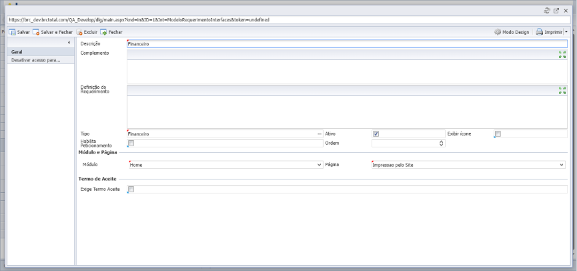This screenshot has height=271, width=577.
Task: Open Modo Design
Action: [512, 33]
